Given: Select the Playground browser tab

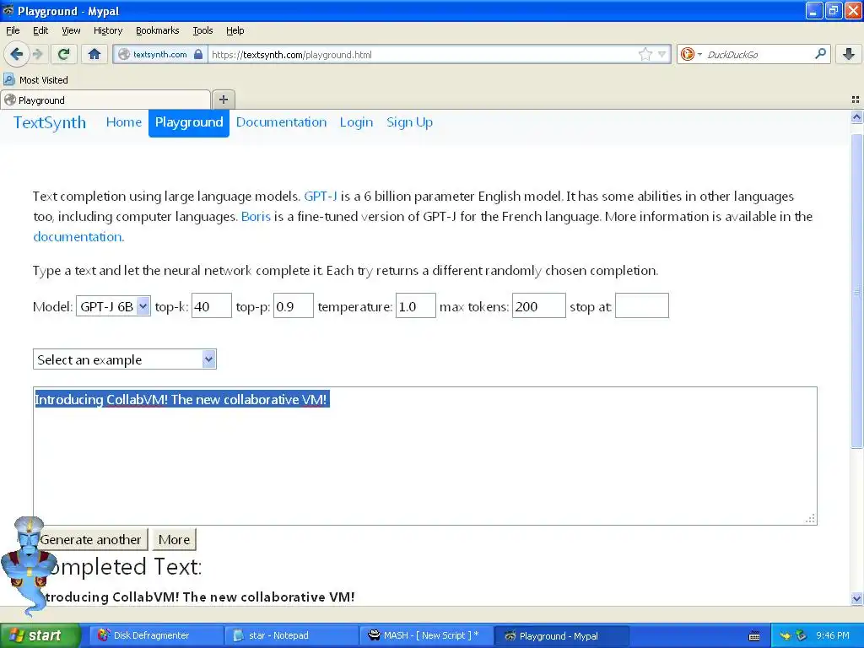Looking at the screenshot, I should coord(105,100).
